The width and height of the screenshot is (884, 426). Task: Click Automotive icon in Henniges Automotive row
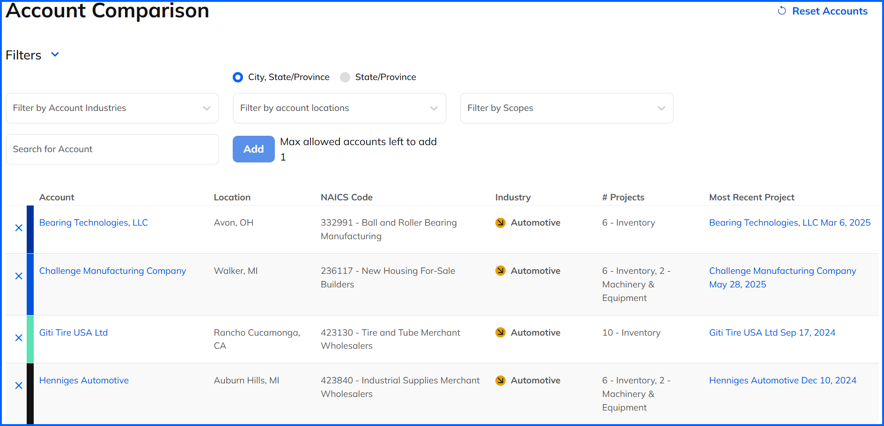tap(501, 381)
